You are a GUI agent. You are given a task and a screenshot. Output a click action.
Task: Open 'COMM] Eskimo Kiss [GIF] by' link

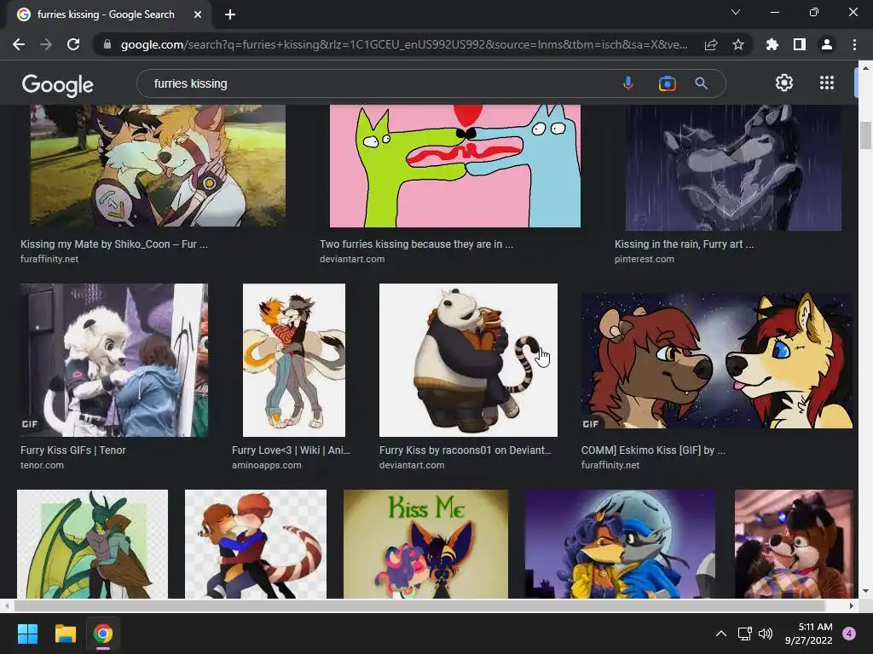pyautogui.click(x=653, y=450)
